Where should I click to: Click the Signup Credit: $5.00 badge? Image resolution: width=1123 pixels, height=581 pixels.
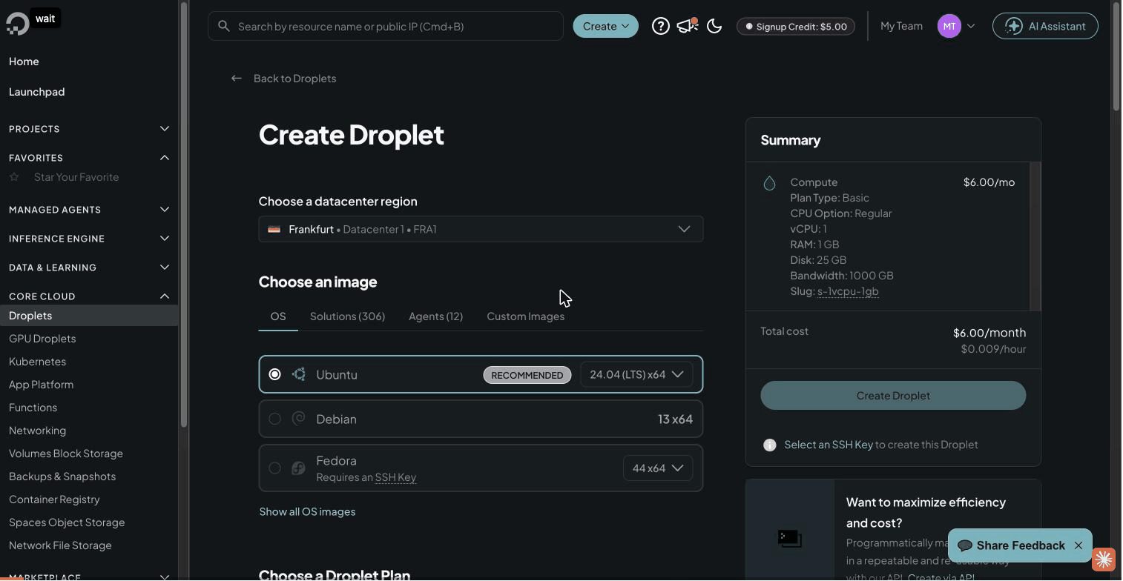pyautogui.click(x=796, y=26)
